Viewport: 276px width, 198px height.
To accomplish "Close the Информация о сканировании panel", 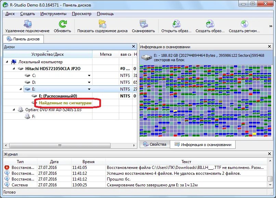I will (x=269, y=47).
